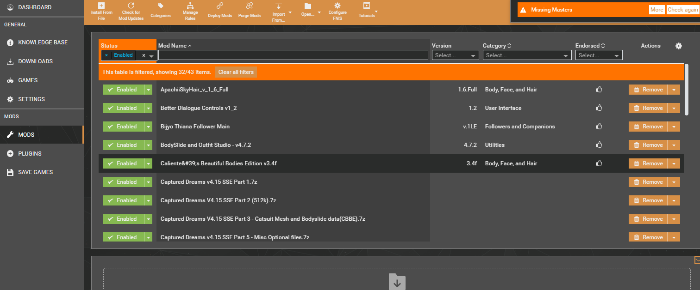The width and height of the screenshot is (700, 290).
Task: Click the Deploy Mods icon
Action: pos(220,6)
